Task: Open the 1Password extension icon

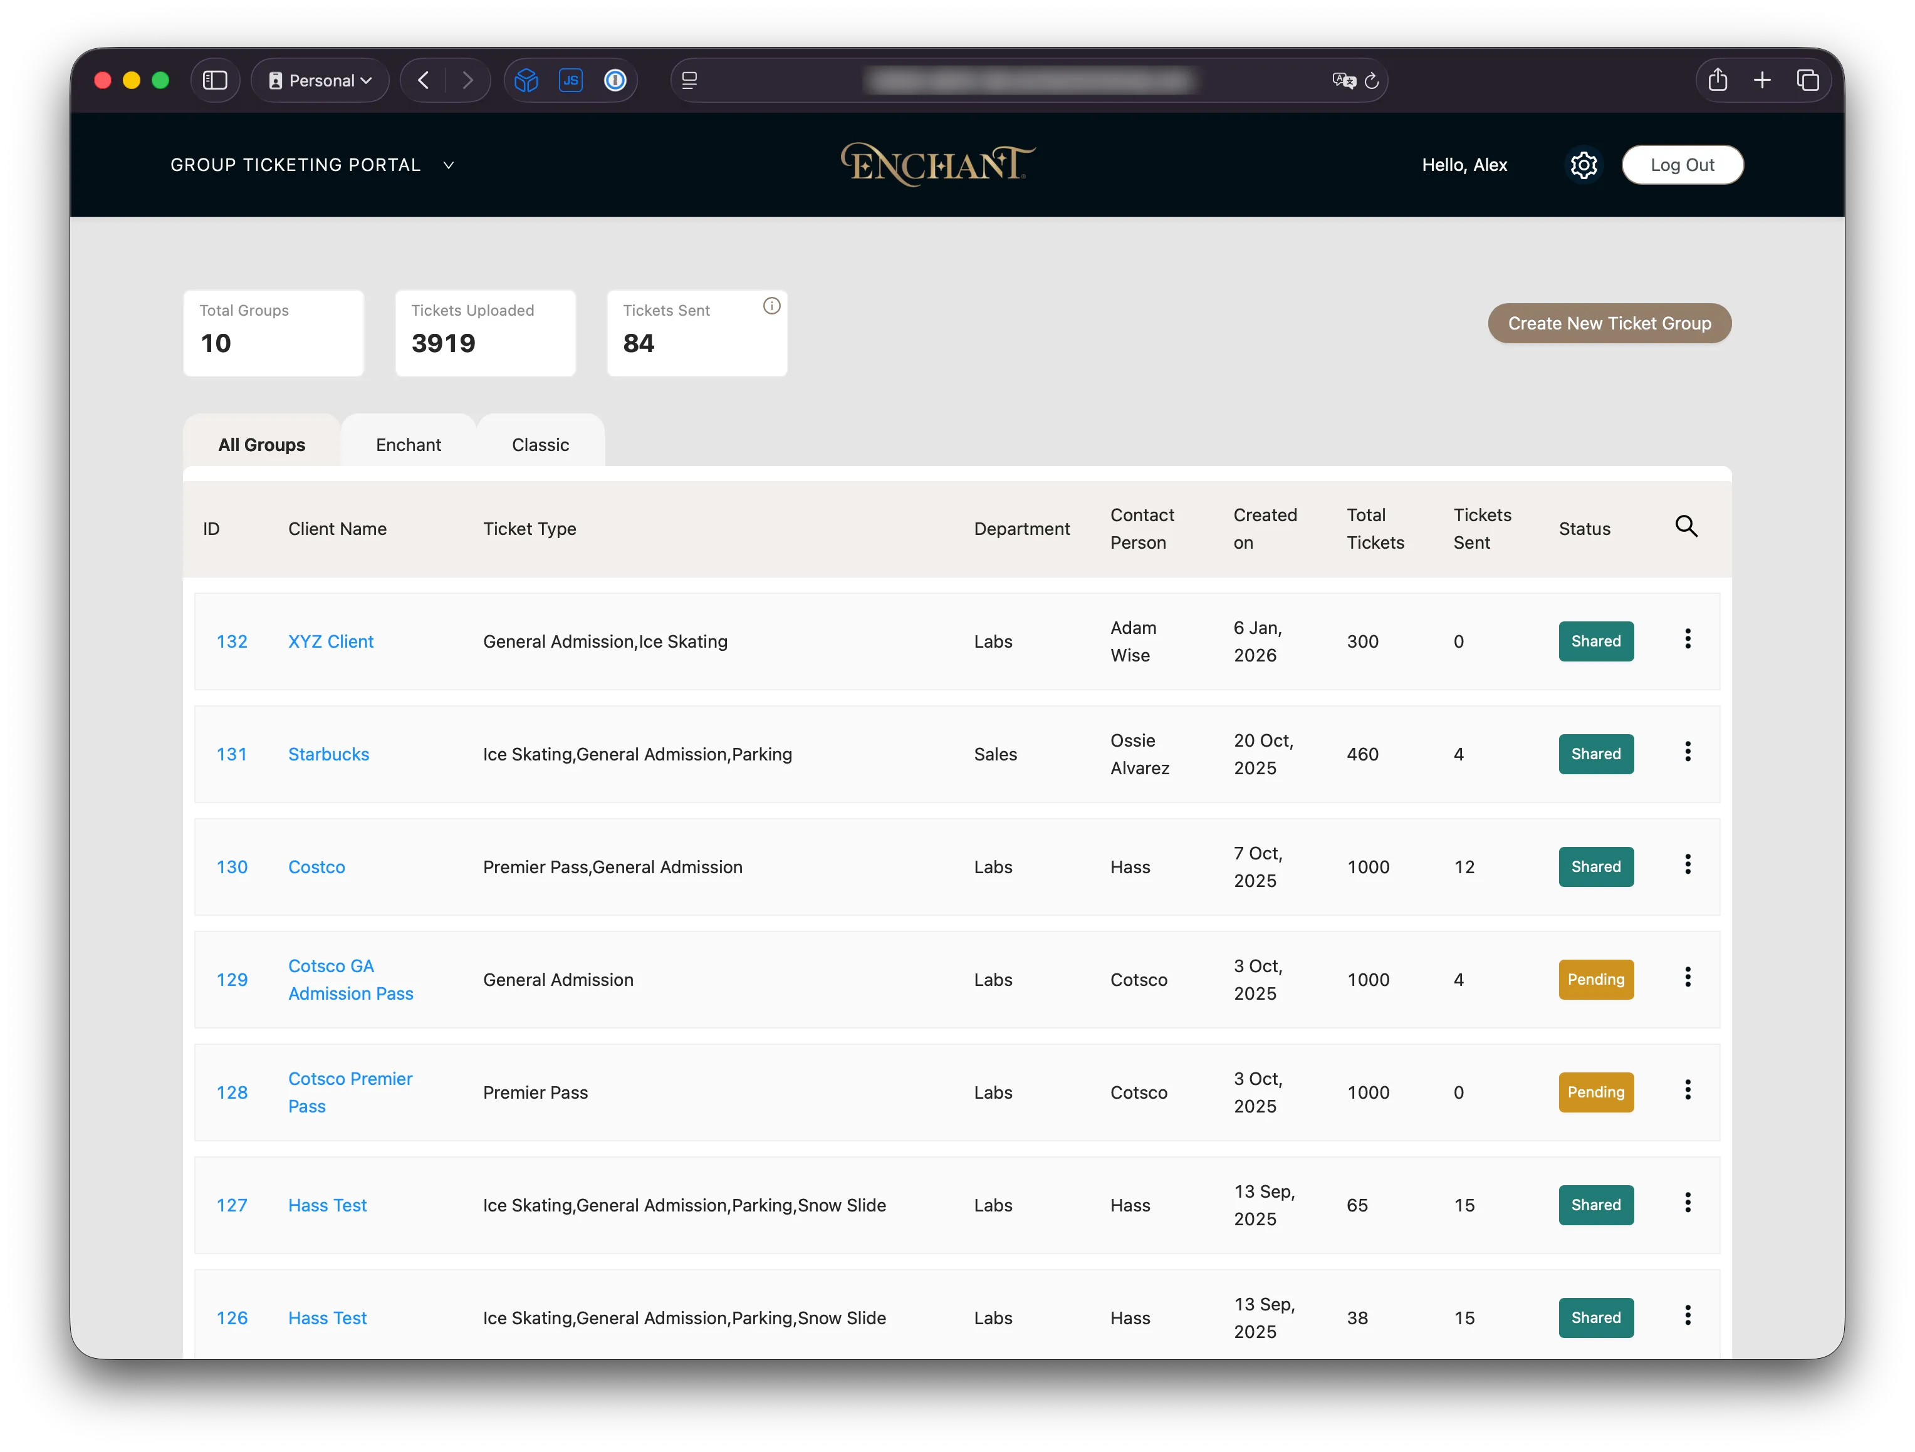Action: pos(615,80)
